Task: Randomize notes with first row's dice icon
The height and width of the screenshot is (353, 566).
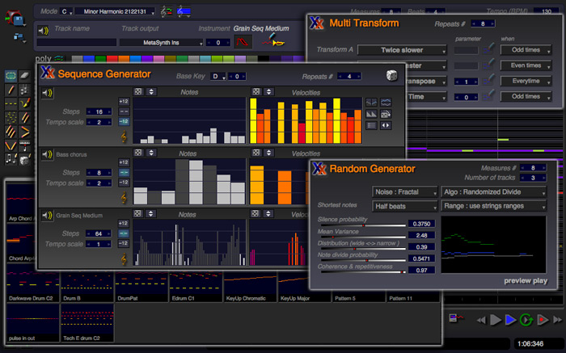Action: pos(139,92)
